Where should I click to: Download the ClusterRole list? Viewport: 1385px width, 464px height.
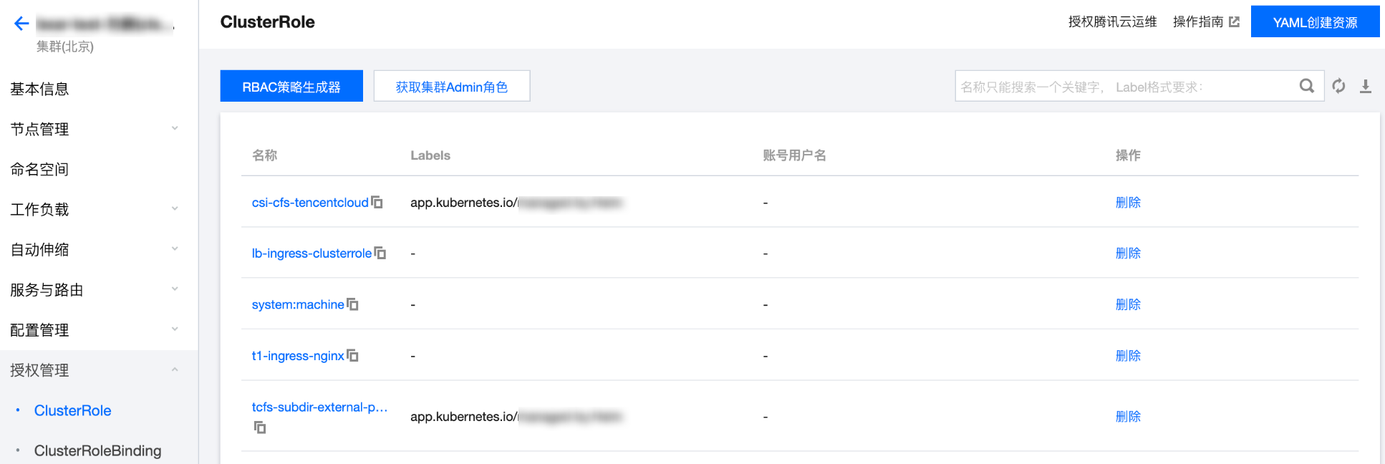tap(1365, 87)
